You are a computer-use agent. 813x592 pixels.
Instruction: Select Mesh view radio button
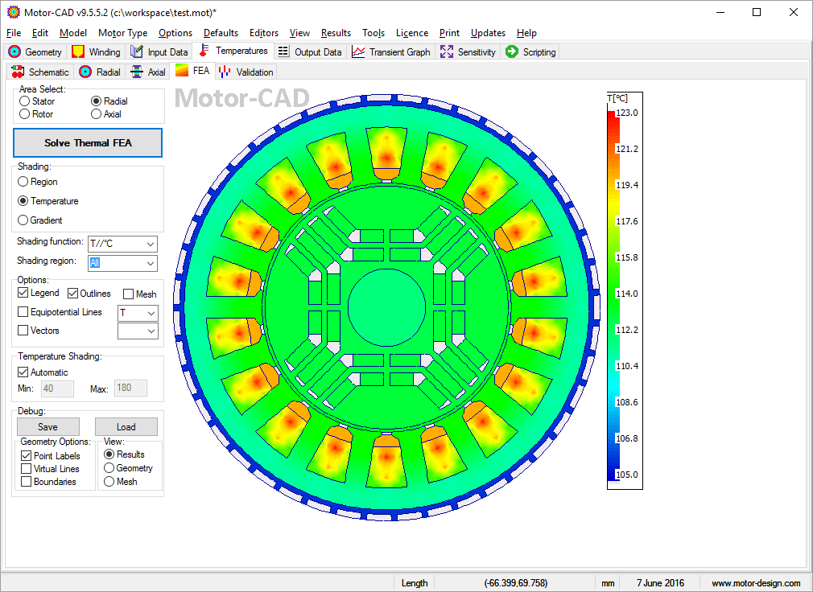[109, 482]
